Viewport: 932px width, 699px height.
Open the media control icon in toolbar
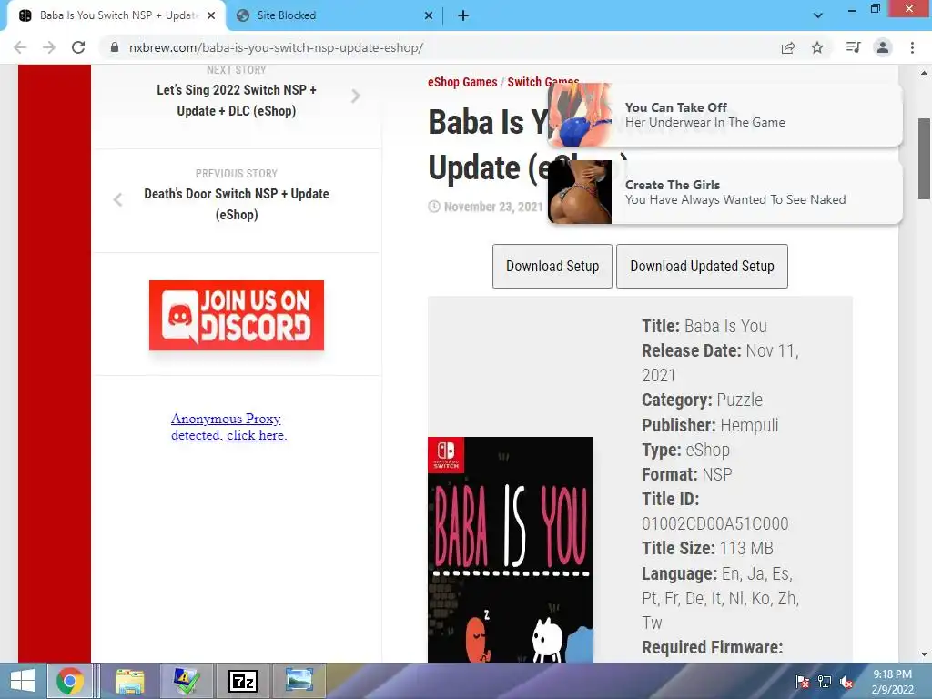(853, 47)
